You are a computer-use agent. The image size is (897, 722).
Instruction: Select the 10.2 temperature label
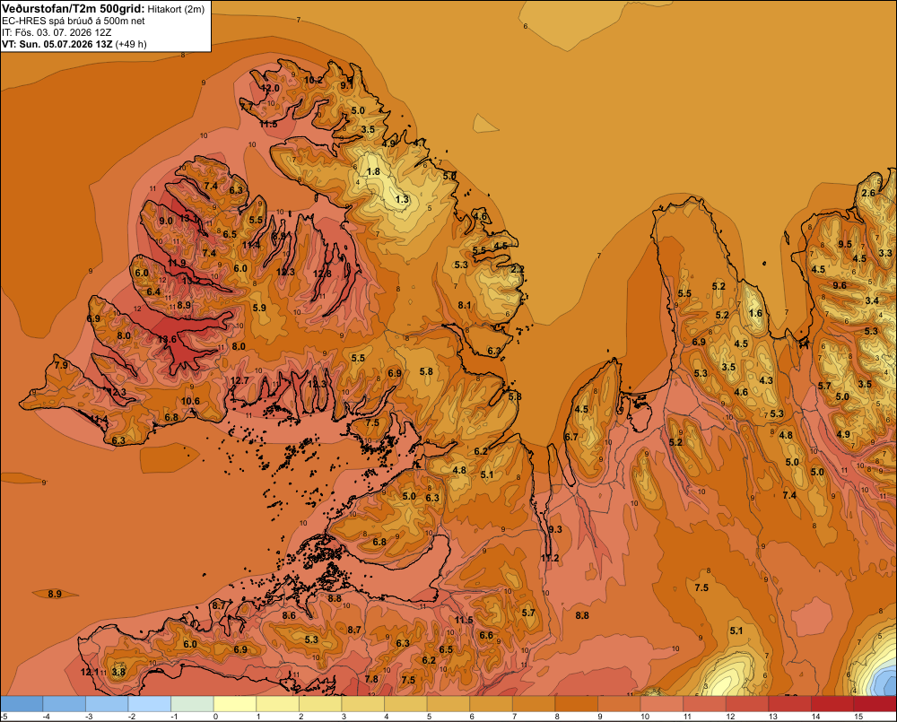pyautogui.click(x=313, y=80)
